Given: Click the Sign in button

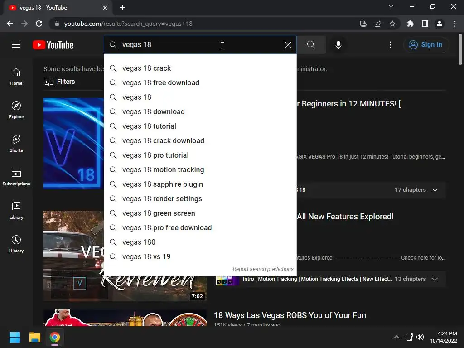Looking at the screenshot, I should (426, 45).
